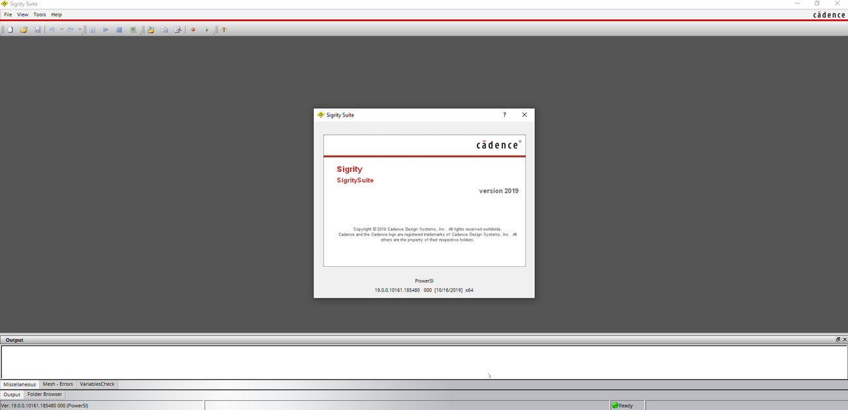Click the open folder toolbar icon
This screenshot has width=848, height=410.
(23, 30)
